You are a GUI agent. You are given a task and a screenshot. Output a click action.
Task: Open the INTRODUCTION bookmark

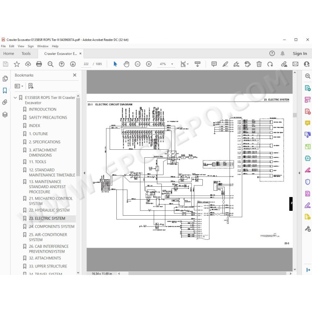point(43,109)
